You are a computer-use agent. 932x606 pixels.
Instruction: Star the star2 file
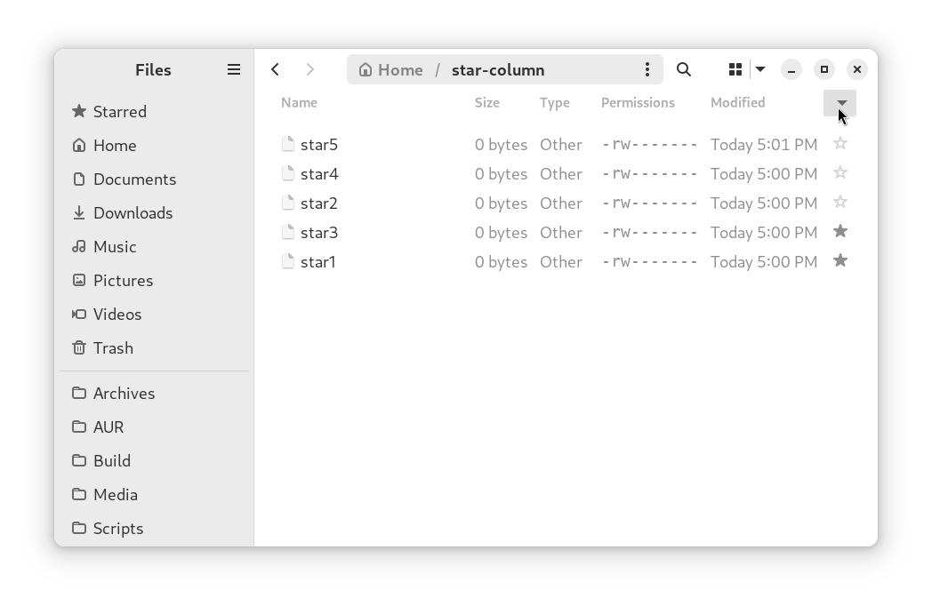(x=840, y=202)
